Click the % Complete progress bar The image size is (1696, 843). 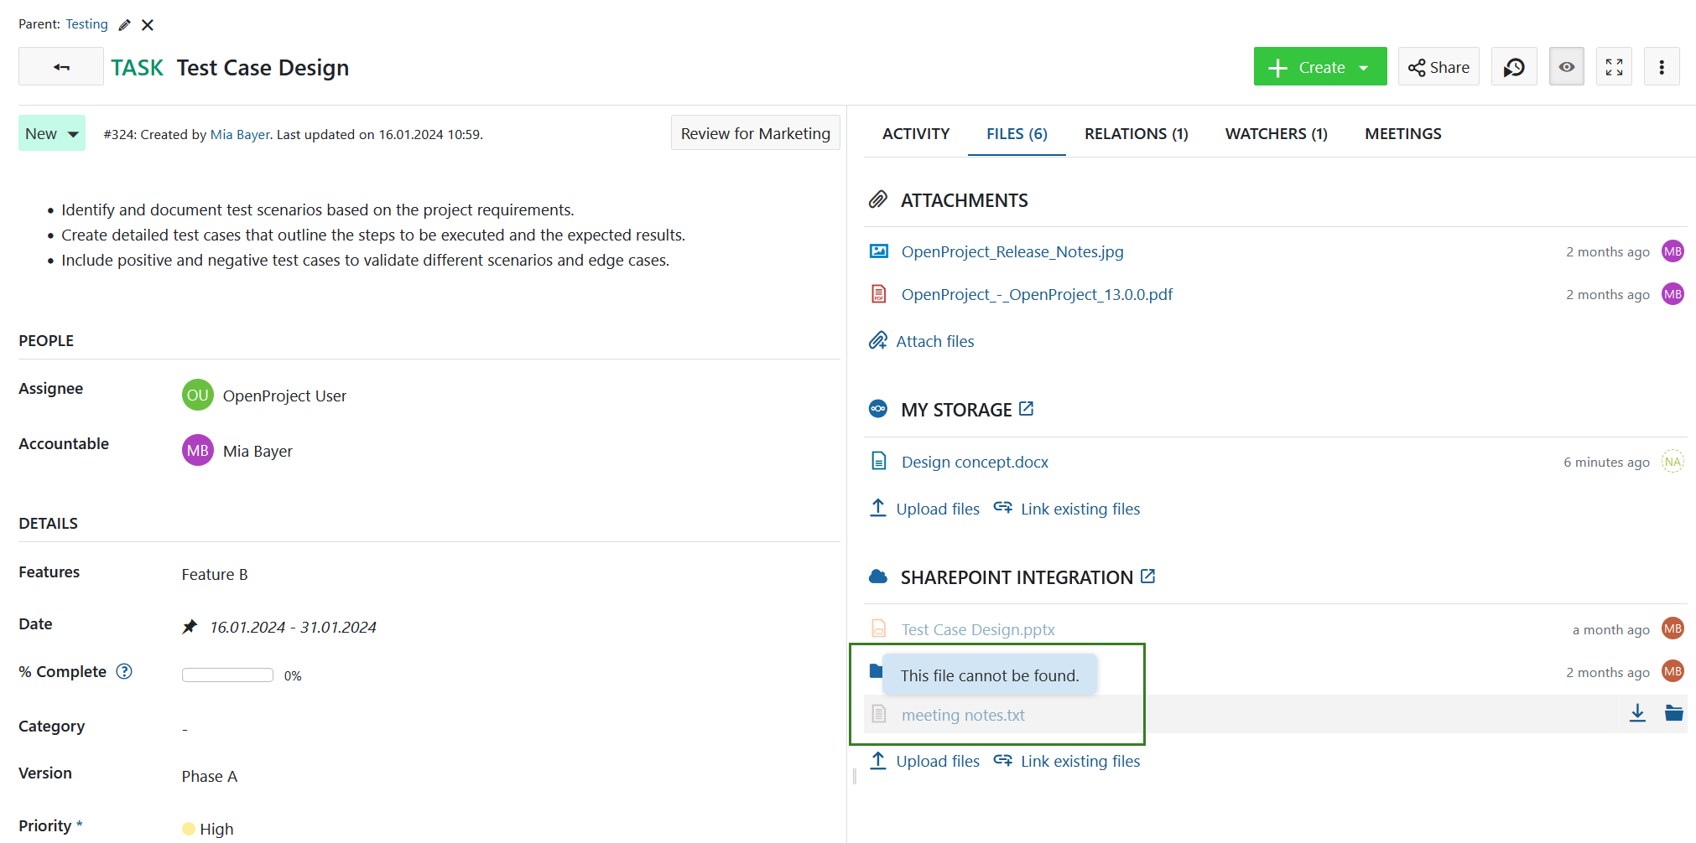pos(226,674)
